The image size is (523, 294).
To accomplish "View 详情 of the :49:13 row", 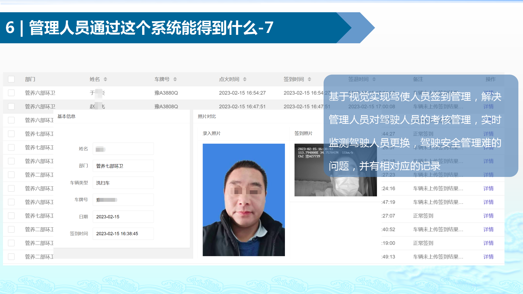I will coord(488,257).
